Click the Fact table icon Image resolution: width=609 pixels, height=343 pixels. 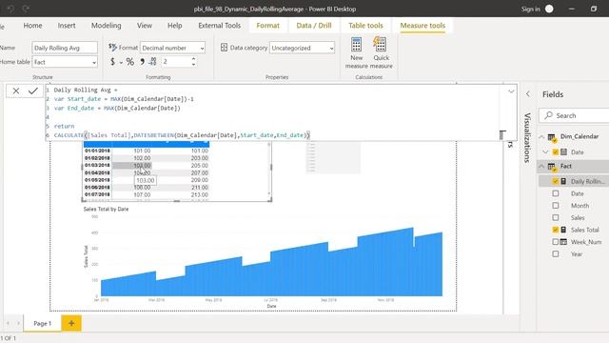552,168
